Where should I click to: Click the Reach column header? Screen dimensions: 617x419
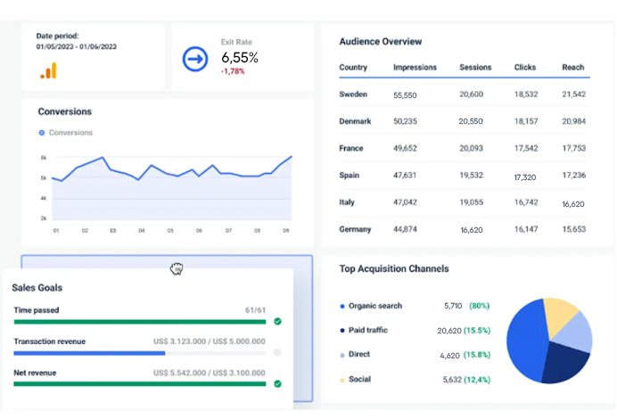(x=572, y=68)
